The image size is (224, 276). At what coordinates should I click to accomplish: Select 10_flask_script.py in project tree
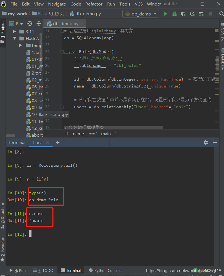[48, 115]
